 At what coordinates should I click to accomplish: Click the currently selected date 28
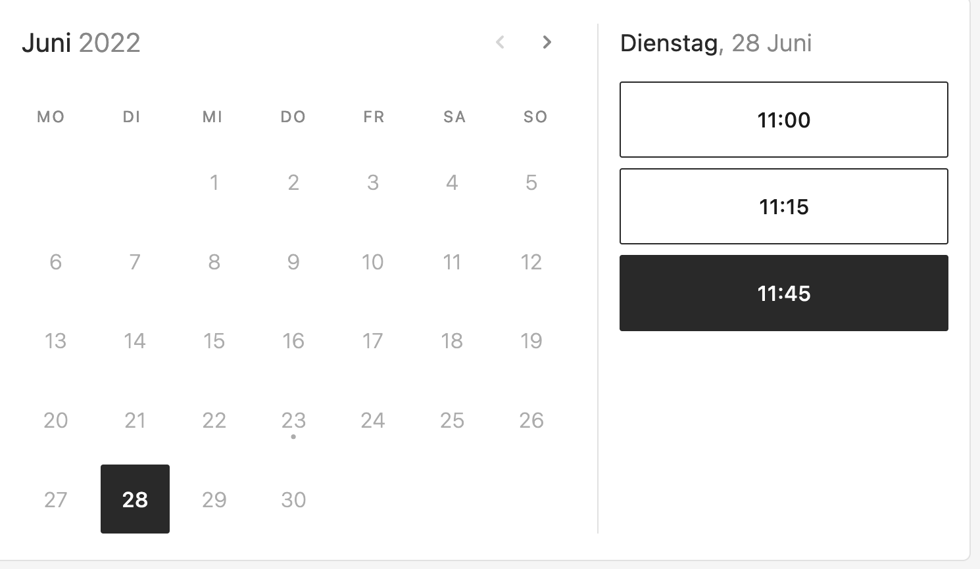coord(135,499)
